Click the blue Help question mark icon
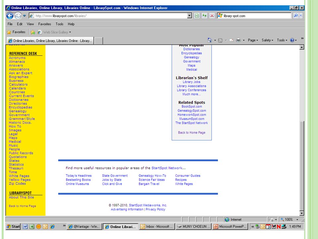Viewport: 318px width, 239px height. point(292,40)
